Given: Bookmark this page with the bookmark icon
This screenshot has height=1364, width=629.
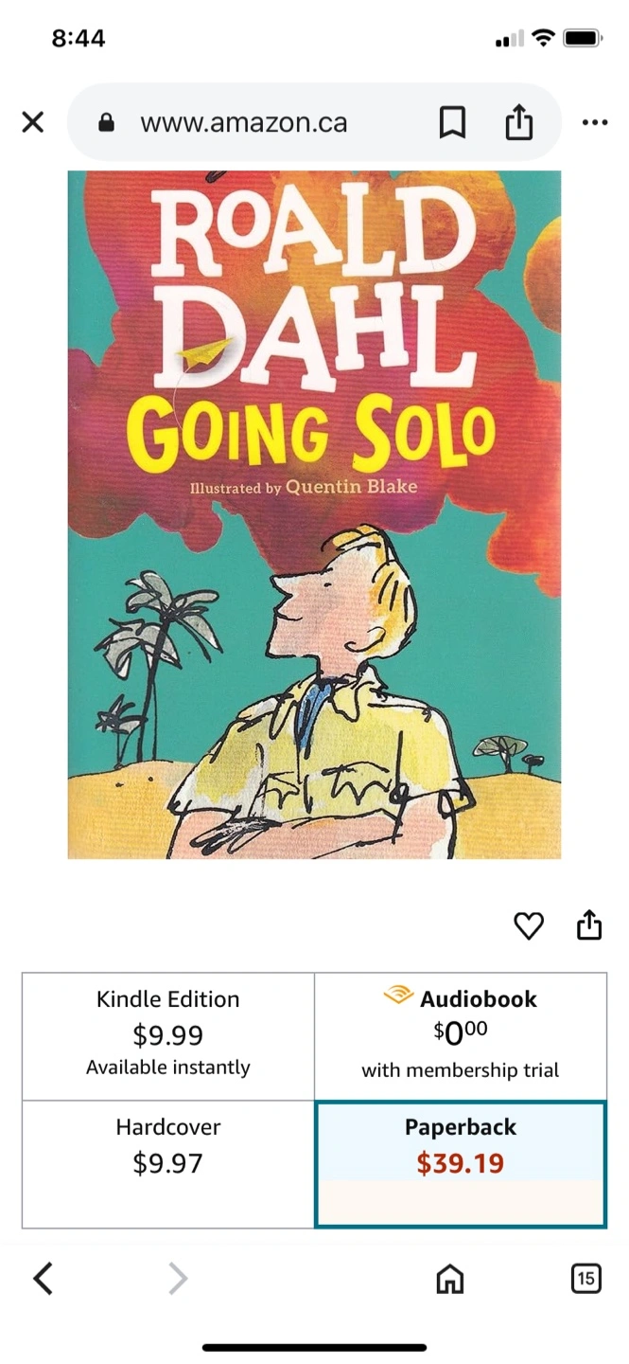Looking at the screenshot, I should coord(453,122).
